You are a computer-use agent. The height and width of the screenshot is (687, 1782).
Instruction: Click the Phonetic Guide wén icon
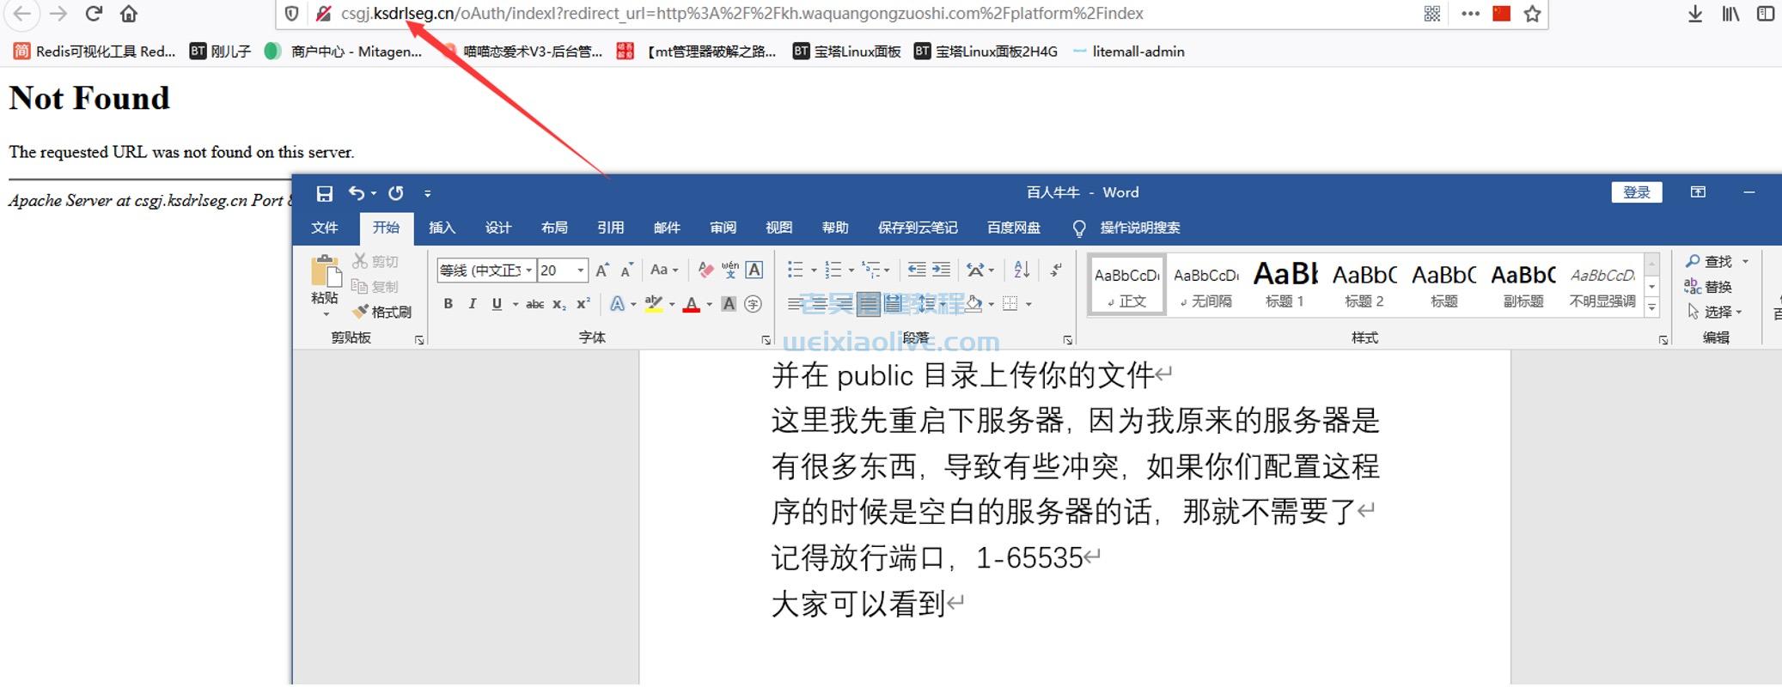point(730,270)
